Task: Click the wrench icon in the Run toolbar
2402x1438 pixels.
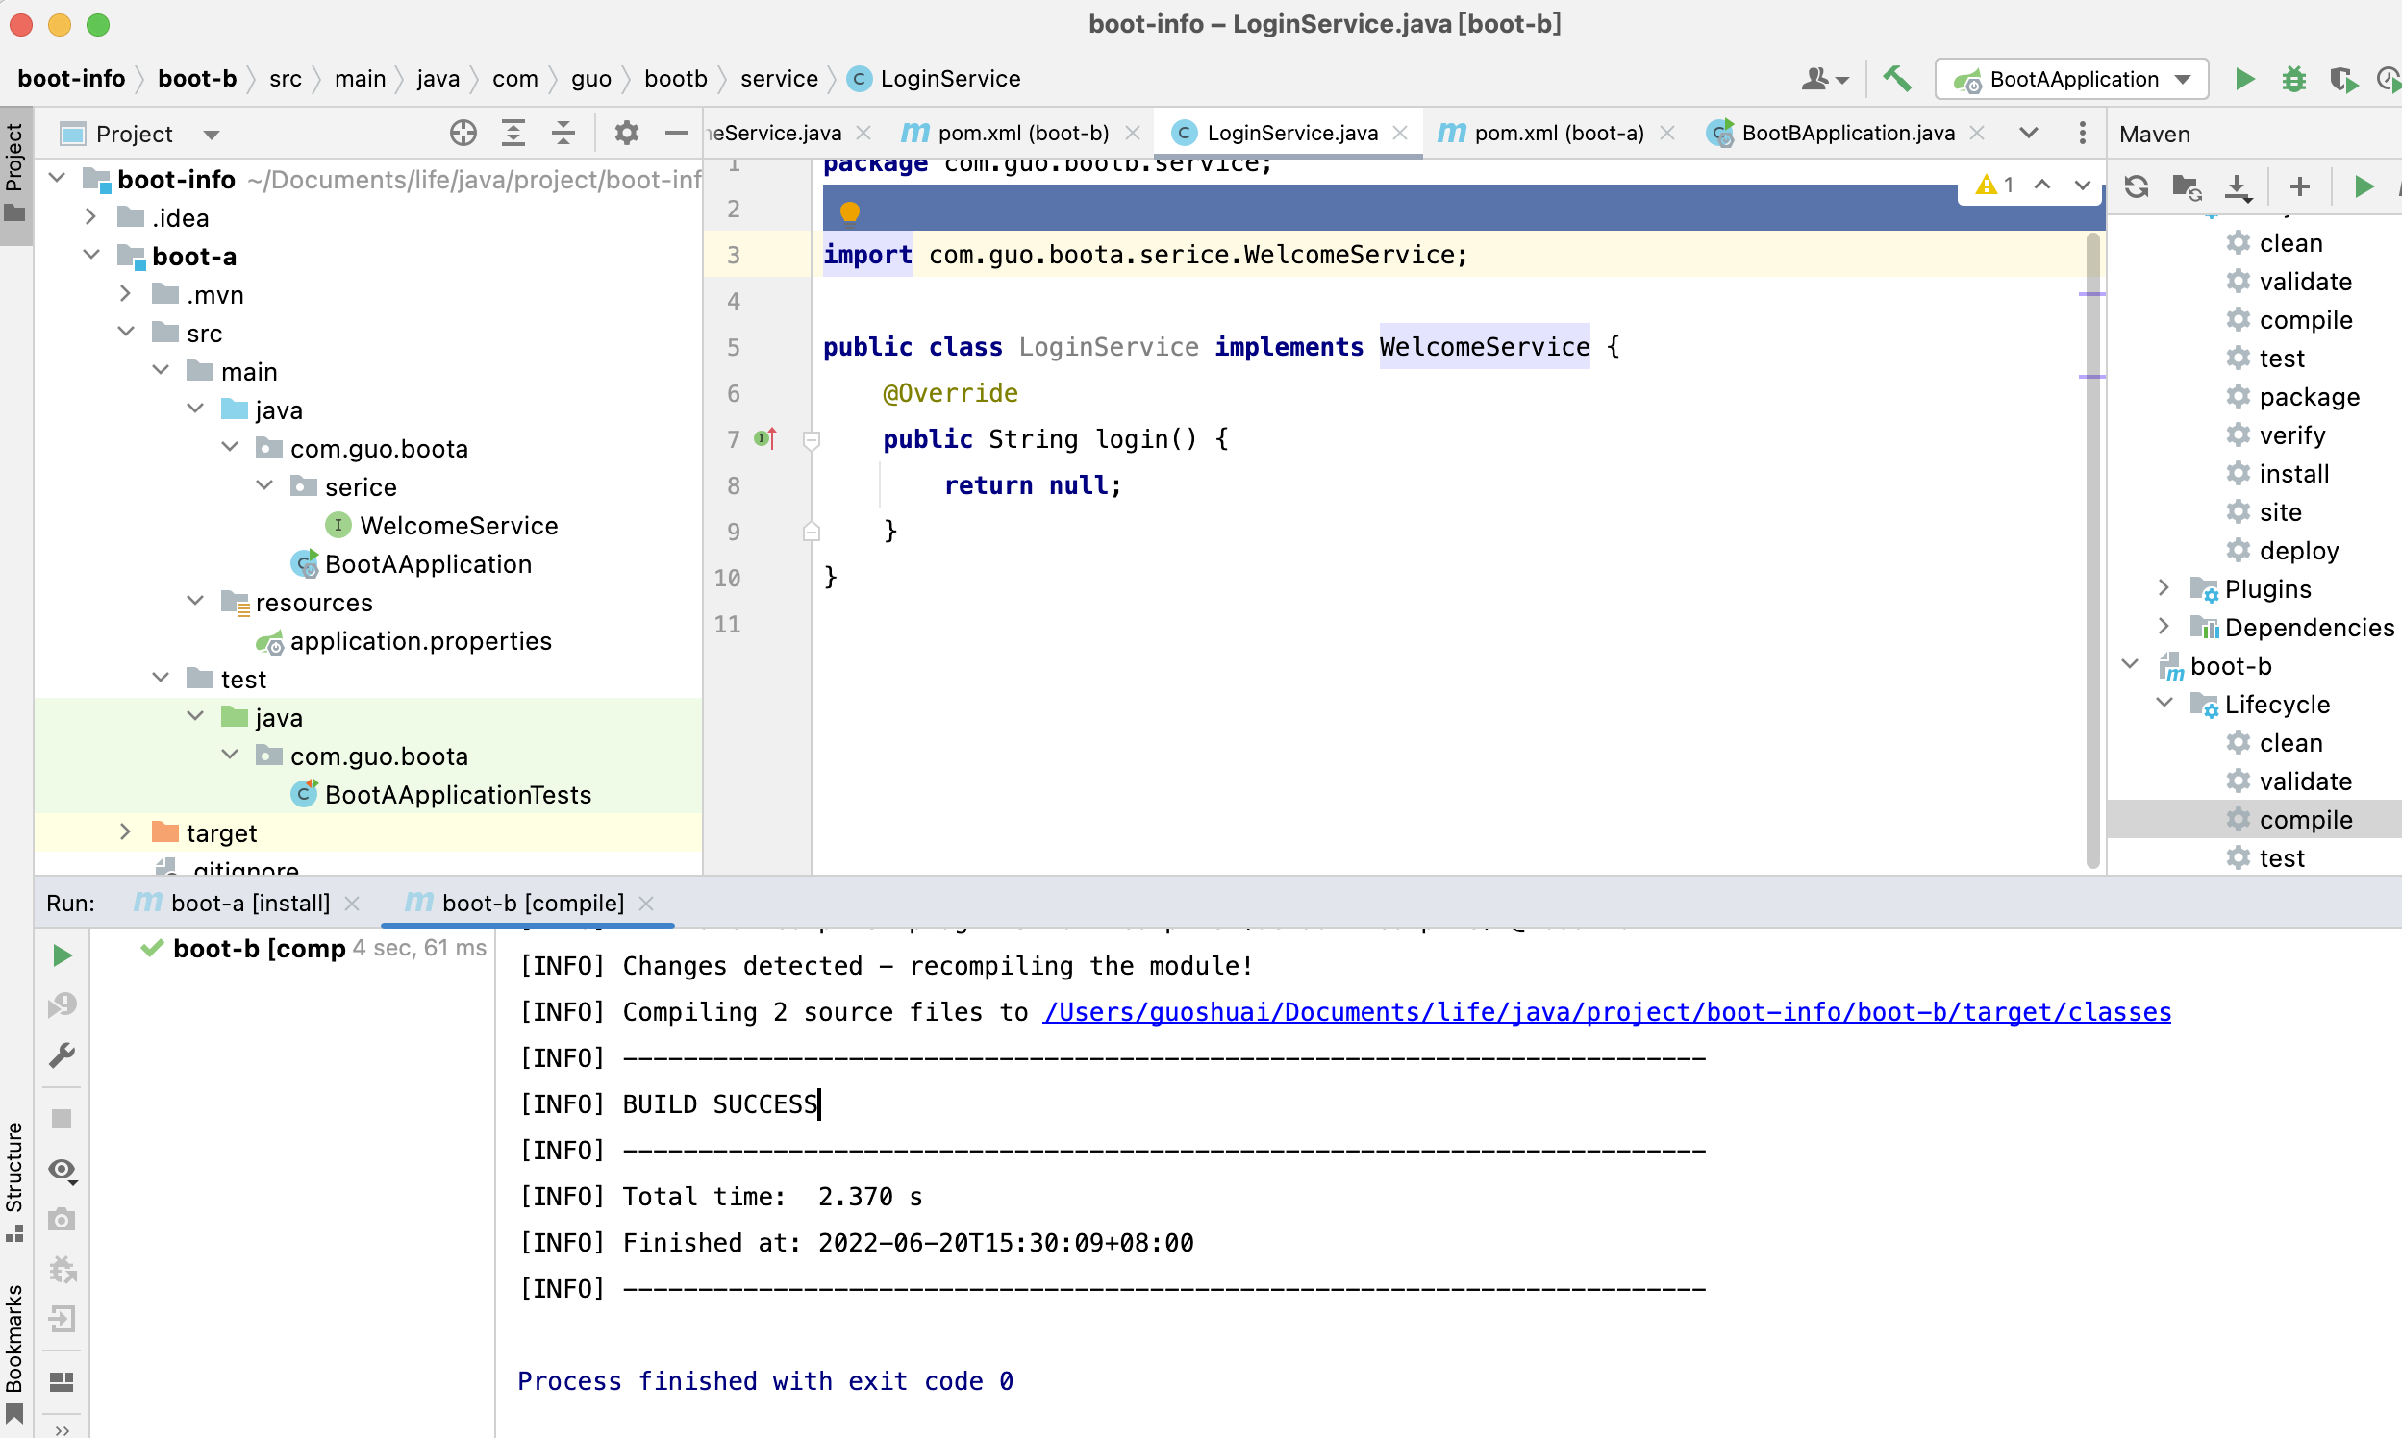Action: pyautogui.click(x=63, y=1055)
